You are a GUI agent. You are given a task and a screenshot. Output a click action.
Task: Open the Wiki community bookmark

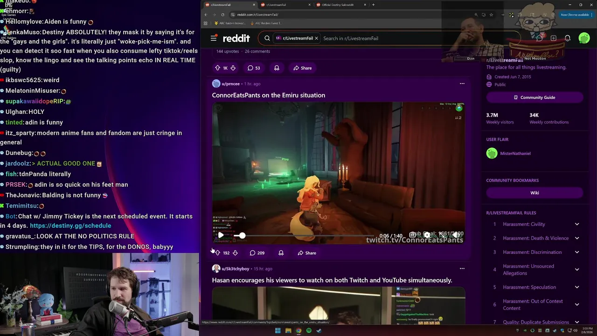535,193
